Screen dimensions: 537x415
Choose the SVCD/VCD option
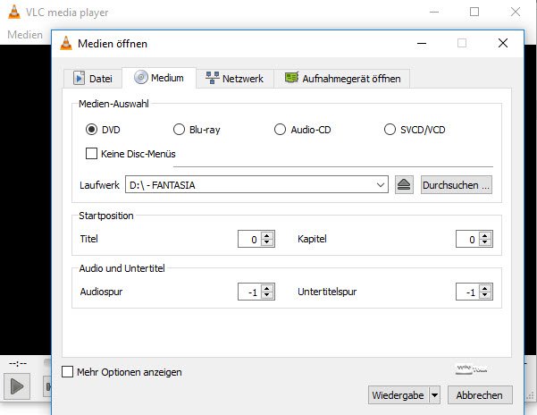click(x=390, y=130)
